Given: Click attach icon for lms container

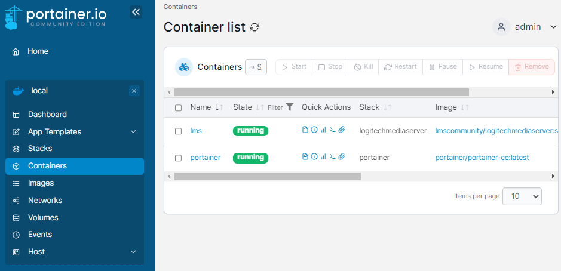Looking at the screenshot, I should click(x=342, y=130).
